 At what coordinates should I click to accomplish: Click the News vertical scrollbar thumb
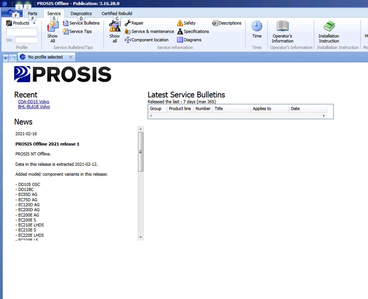point(141,152)
